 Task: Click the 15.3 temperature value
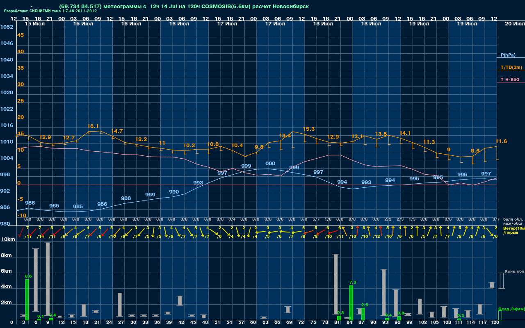pyautogui.click(x=309, y=129)
